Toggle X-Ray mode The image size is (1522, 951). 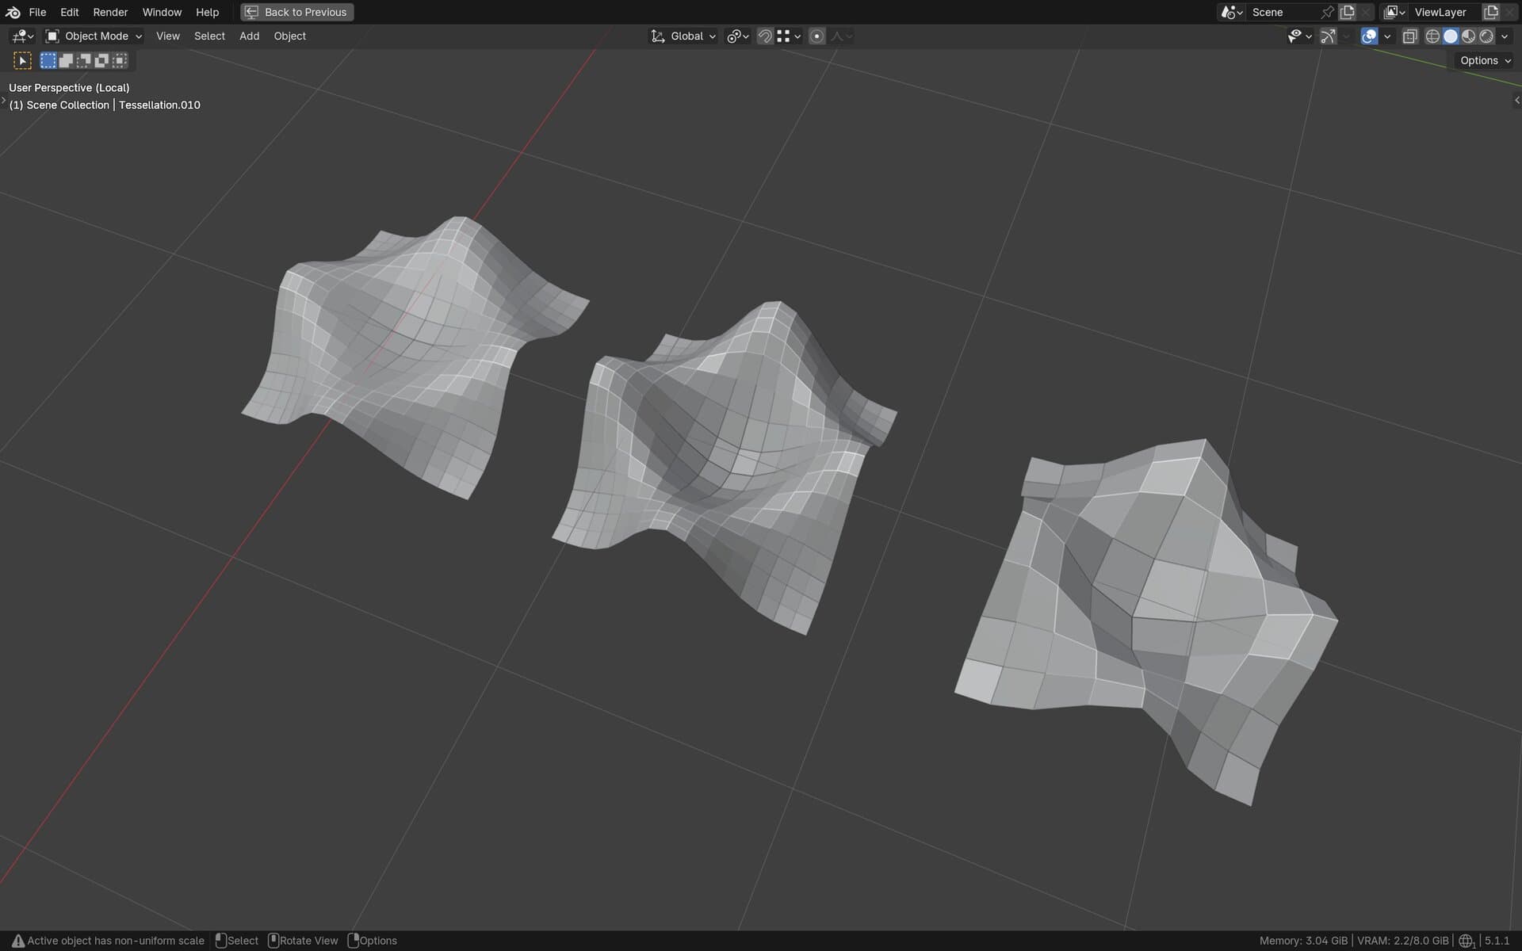point(1409,36)
